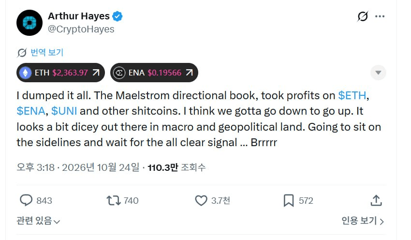Open the ETH $2,363.97 price chip
Image resolution: width=411 pixels, height=240 pixels.
point(60,73)
